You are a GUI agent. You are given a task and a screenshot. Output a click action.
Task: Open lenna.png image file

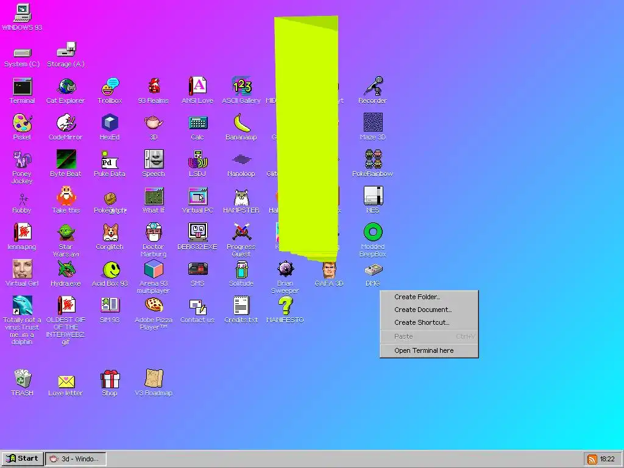pos(23,233)
